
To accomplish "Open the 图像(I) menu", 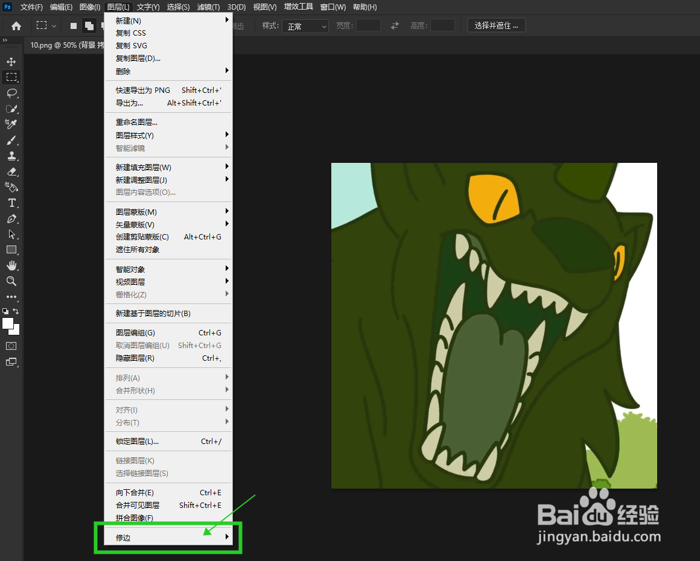I will 90,7.
